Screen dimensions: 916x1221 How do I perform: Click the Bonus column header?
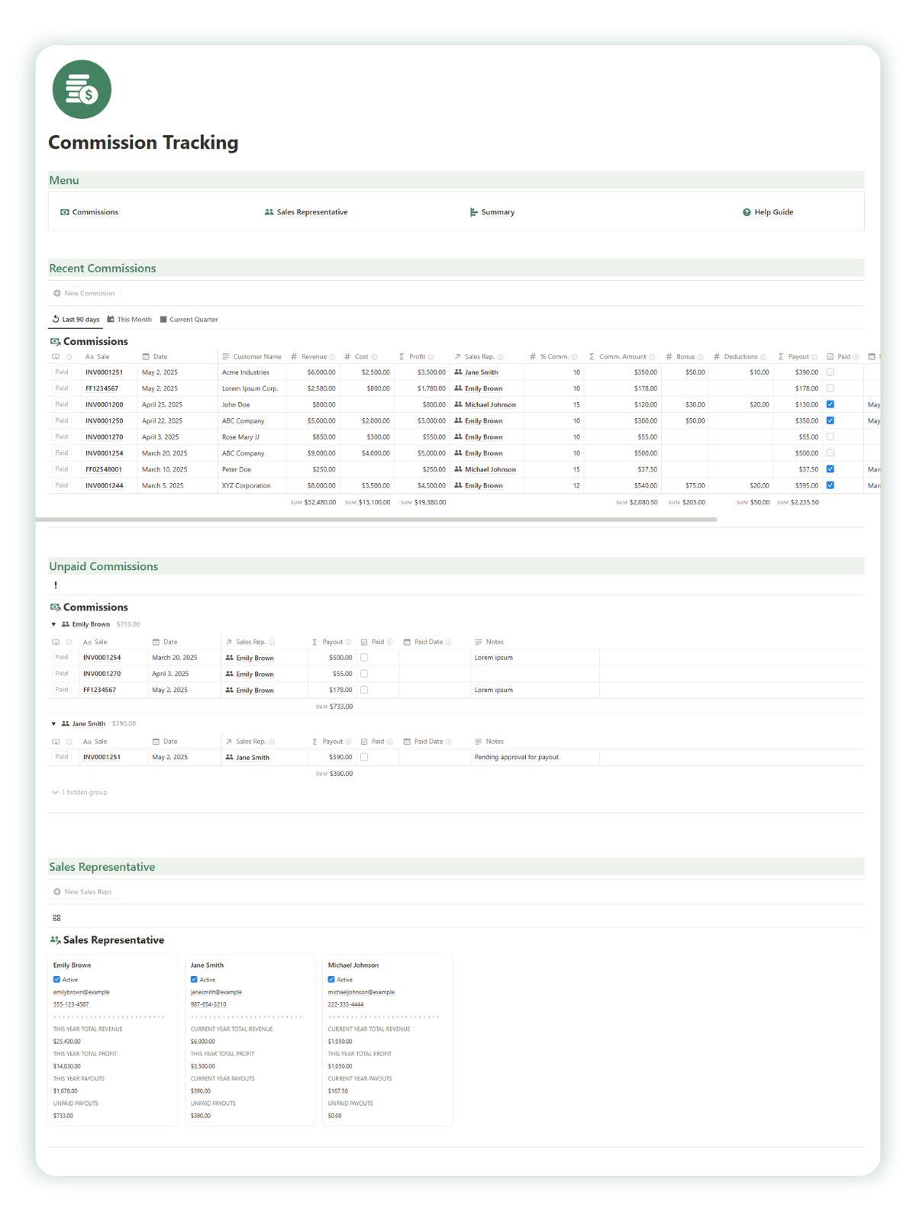685,356
